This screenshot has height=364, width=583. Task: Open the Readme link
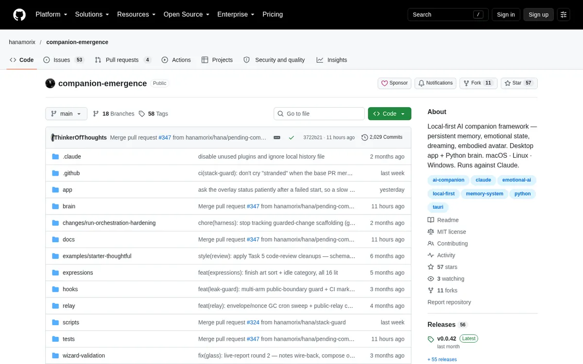443,220
